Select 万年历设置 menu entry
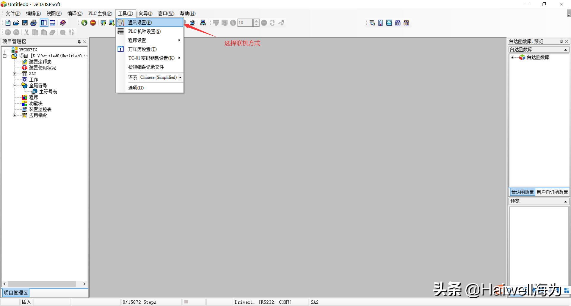 [x=150, y=49]
